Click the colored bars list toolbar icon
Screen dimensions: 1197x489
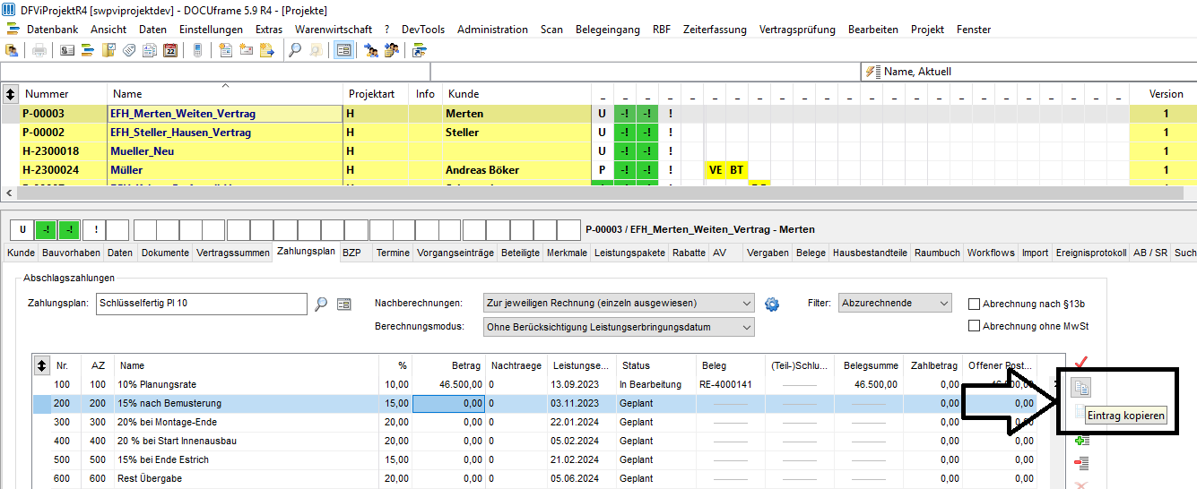coord(88,50)
